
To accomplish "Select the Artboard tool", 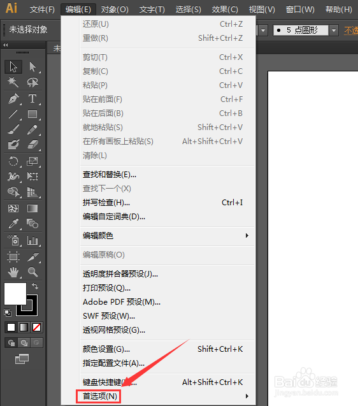I will click(13, 256).
